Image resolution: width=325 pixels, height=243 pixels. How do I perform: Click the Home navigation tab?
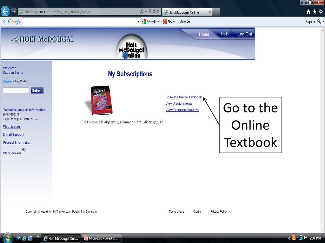(x=204, y=34)
